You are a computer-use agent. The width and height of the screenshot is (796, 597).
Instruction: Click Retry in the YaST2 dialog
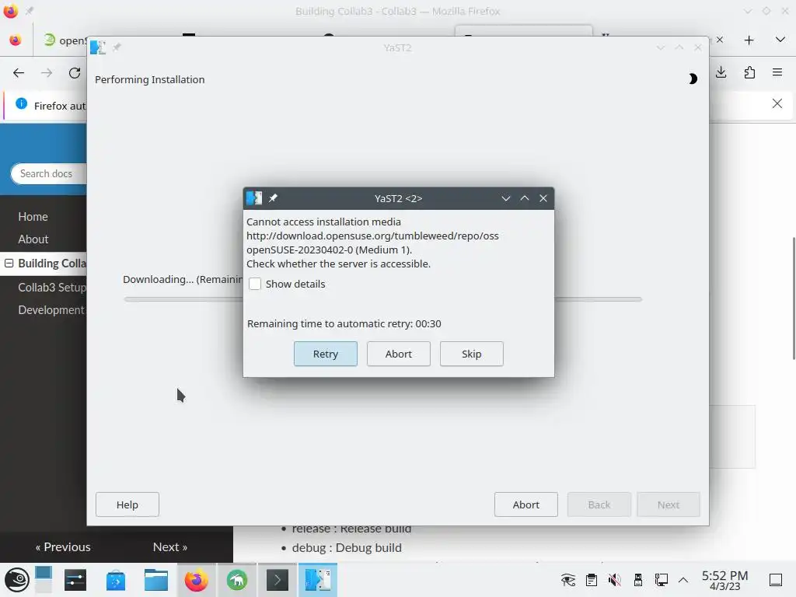326,354
